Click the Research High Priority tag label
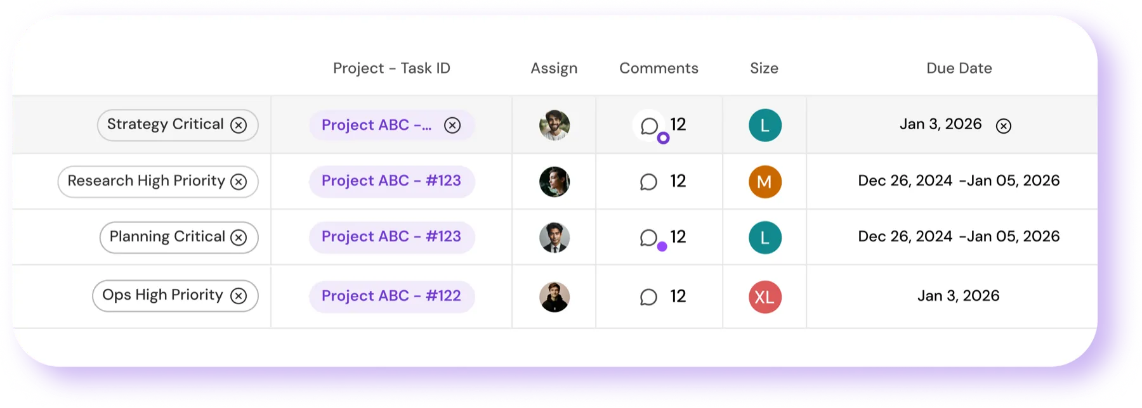The height and width of the screenshot is (408, 1142). (147, 181)
